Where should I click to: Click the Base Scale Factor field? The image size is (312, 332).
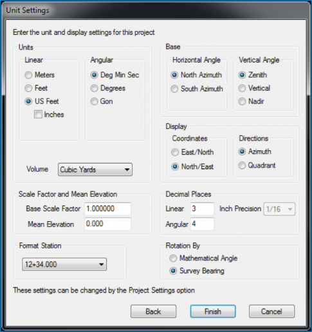[107, 209]
